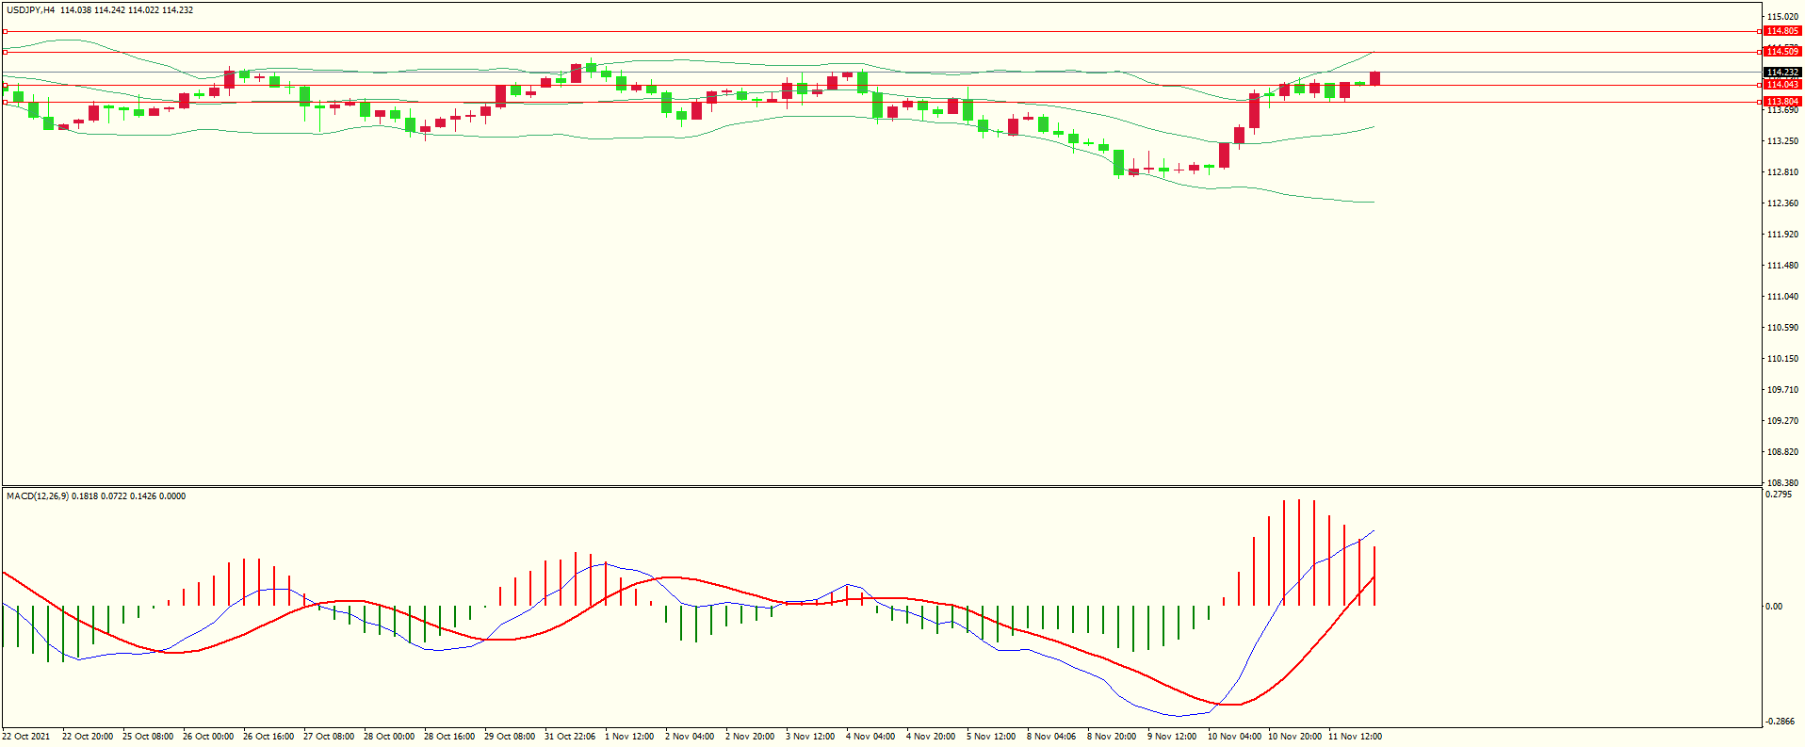Click the 108.820 value on price scale
This screenshot has height=747, width=1805.
pos(1782,452)
